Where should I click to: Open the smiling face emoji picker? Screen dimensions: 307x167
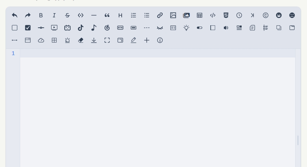279,15
